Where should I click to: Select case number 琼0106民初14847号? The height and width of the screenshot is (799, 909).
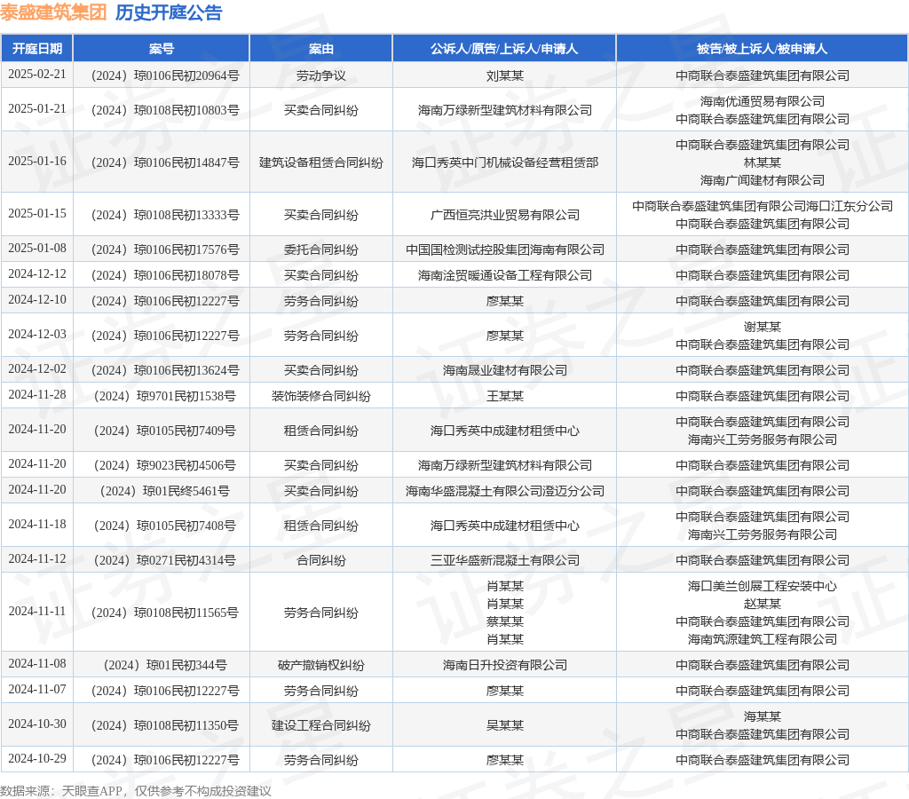click(165, 162)
